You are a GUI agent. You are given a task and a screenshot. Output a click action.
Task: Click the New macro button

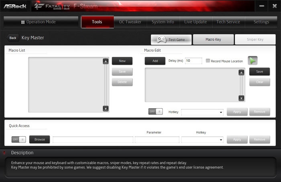click(122, 61)
